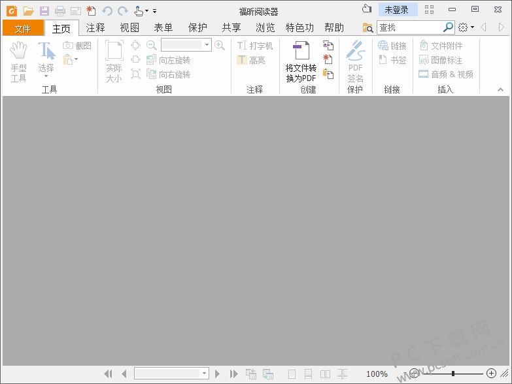
Task: Select the 打字机 typewriter tool
Action: click(255, 46)
